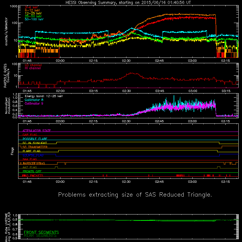Screen dimensions: 242x242
Task: Click 02:45 tick under the flags panel
Action: click(x=159, y=182)
